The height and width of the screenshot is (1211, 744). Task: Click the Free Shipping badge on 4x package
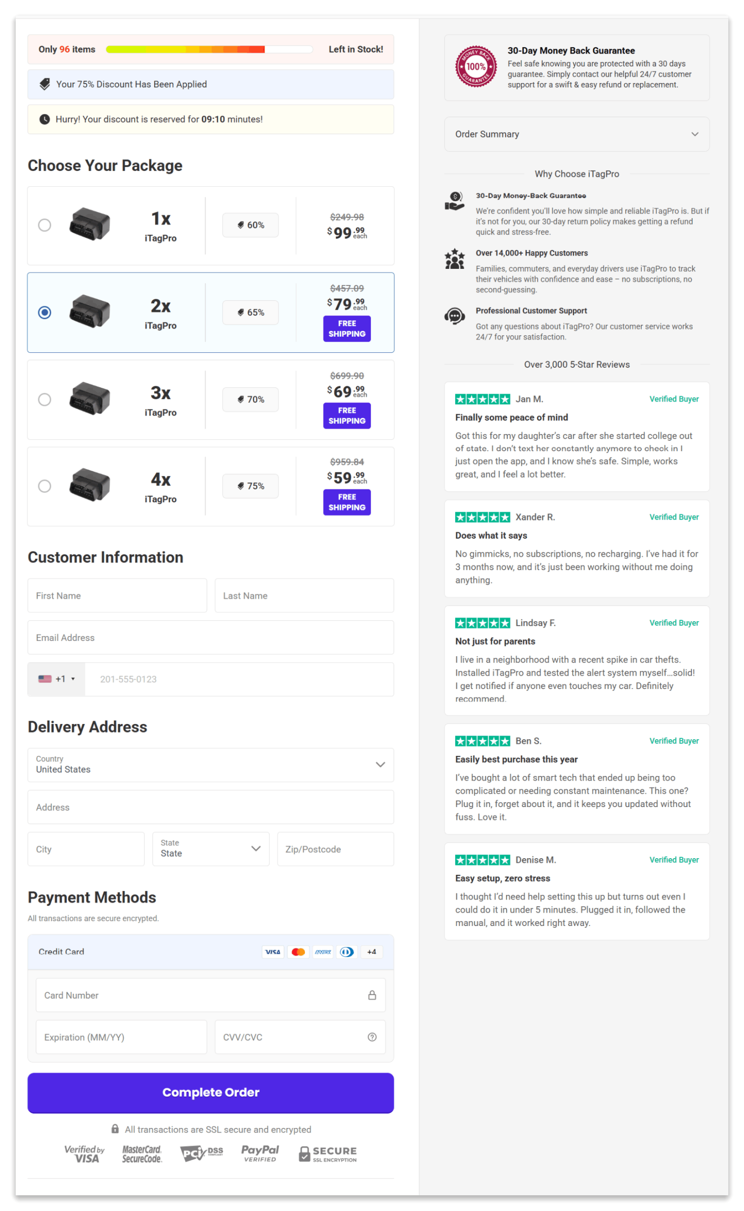click(347, 502)
